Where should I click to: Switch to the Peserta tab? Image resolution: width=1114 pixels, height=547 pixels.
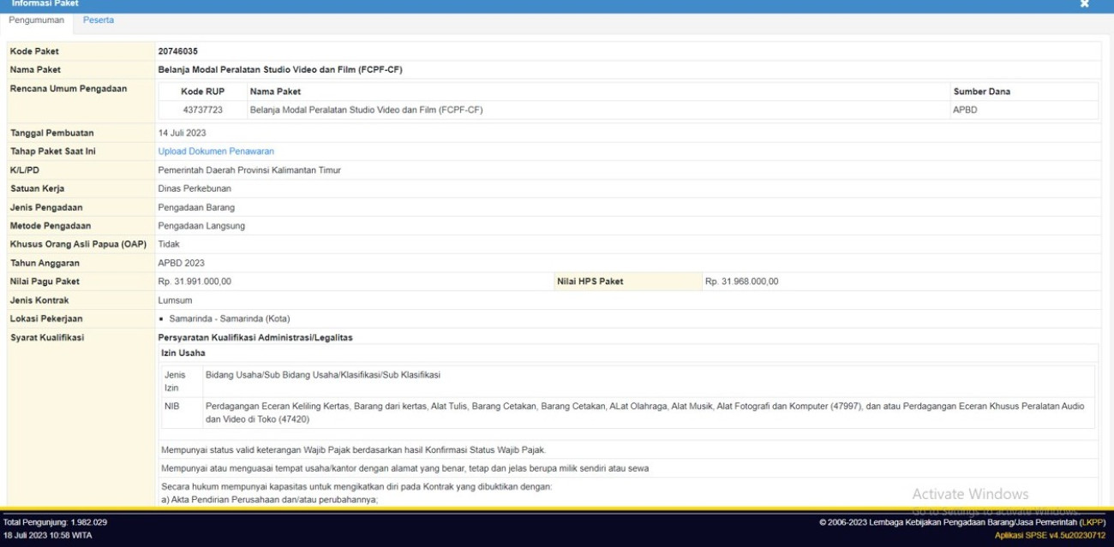(98, 21)
